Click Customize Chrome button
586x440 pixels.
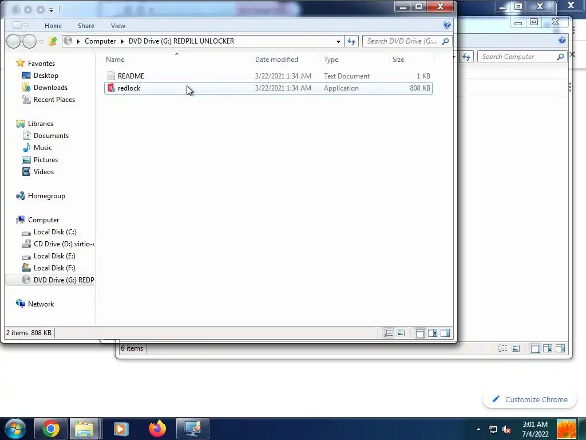[530, 399]
